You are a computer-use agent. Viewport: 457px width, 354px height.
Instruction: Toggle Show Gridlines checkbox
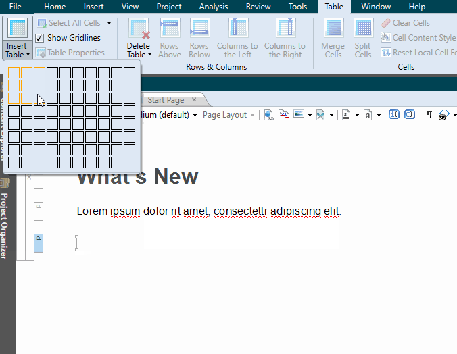tap(40, 38)
